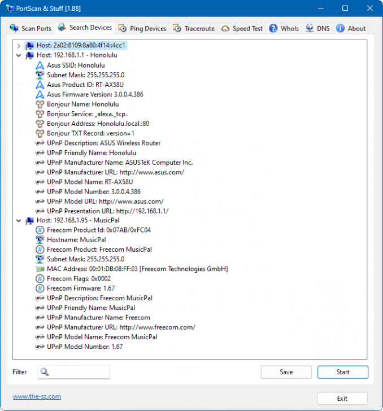
Task: Select 'UPnP Model Name: RT-AX58U' row
Action: 90,182
